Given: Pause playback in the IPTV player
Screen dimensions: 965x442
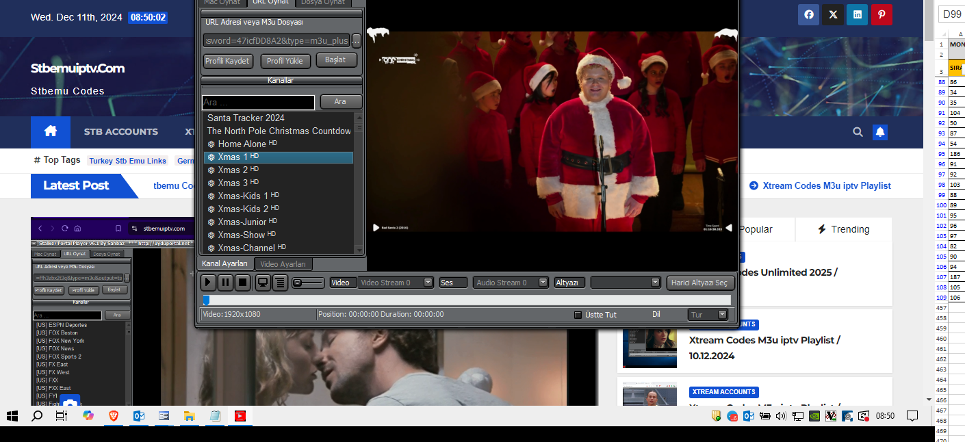Looking at the screenshot, I should click(225, 282).
